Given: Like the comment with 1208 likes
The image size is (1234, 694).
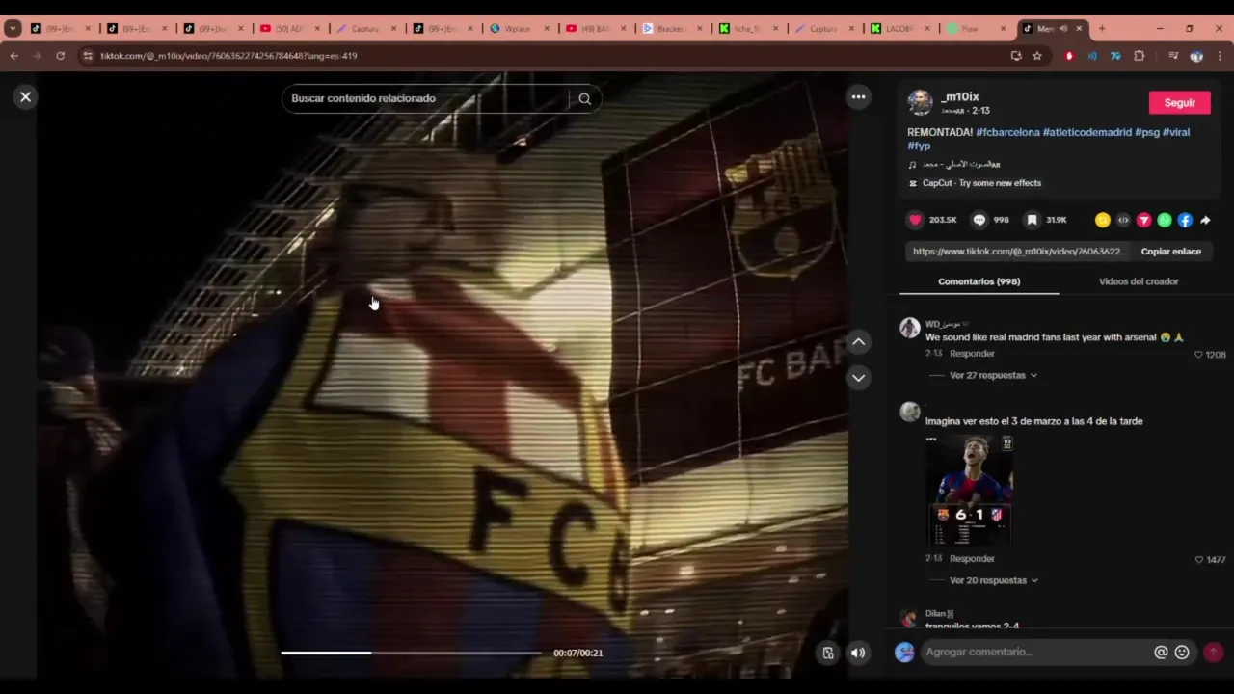Looking at the screenshot, I should click(x=1199, y=355).
